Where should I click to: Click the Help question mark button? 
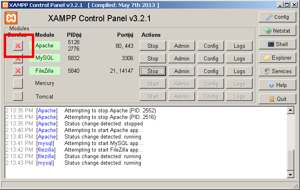point(277,85)
